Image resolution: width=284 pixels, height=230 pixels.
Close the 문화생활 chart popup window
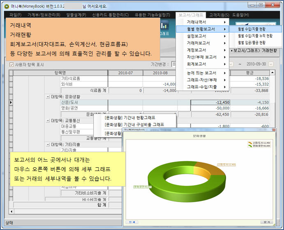pos(267,221)
